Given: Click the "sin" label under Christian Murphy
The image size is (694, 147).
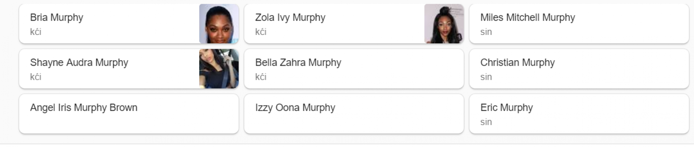Looking at the screenshot, I should (486, 77).
